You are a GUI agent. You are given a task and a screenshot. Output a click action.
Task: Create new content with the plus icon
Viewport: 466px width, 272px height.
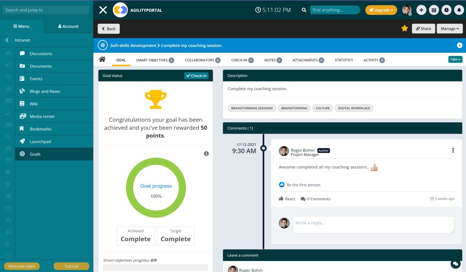pyautogui.click(x=421, y=10)
